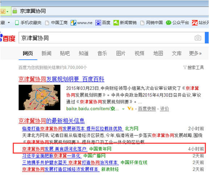Click the green lock security icon
The height and width of the screenshot is (179, 209).
click(15, 11)
